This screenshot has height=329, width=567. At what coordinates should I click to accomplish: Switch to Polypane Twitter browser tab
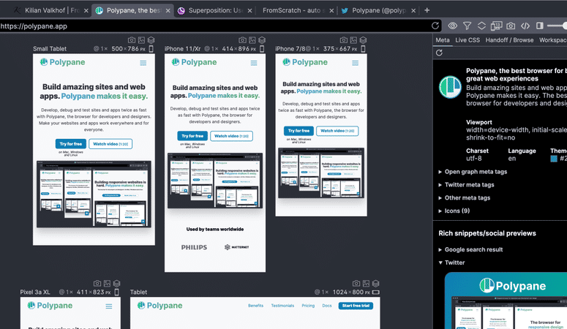click(x=378, y=10)
